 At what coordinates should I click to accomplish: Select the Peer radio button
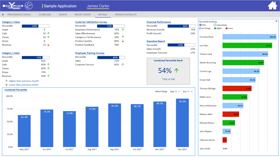click(200, 25)
